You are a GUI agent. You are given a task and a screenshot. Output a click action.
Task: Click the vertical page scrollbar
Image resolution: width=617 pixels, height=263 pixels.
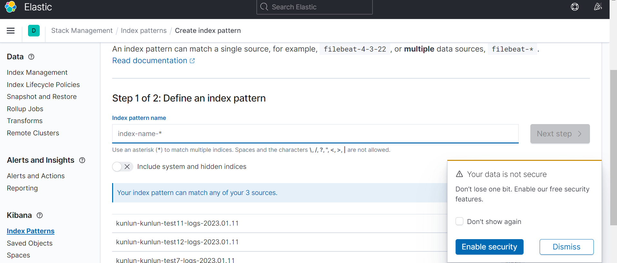click(x=613, y=147)
